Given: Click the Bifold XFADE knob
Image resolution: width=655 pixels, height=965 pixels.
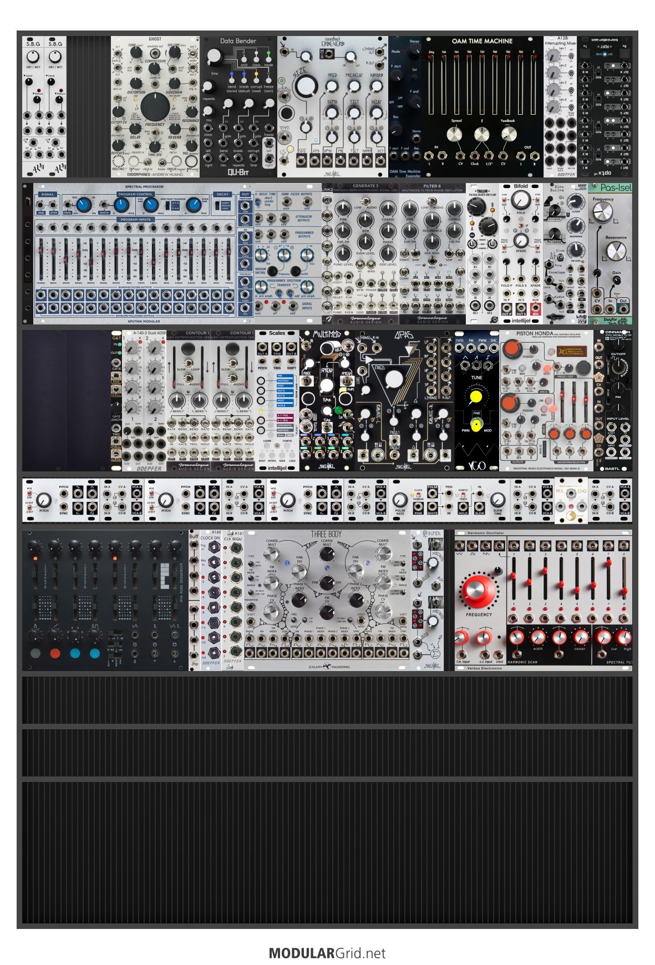Looking at the screenshot, I should (x=521, y=240).
